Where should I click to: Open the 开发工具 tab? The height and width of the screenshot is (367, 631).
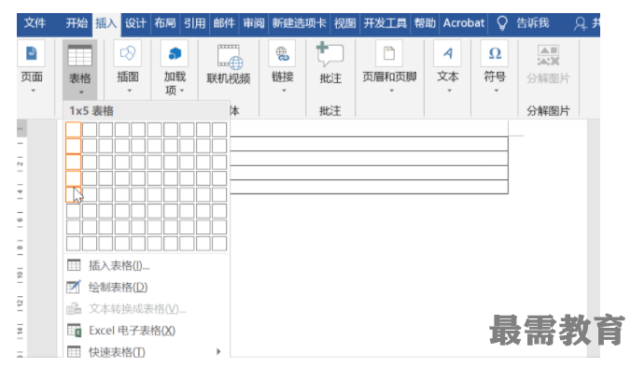386,23
